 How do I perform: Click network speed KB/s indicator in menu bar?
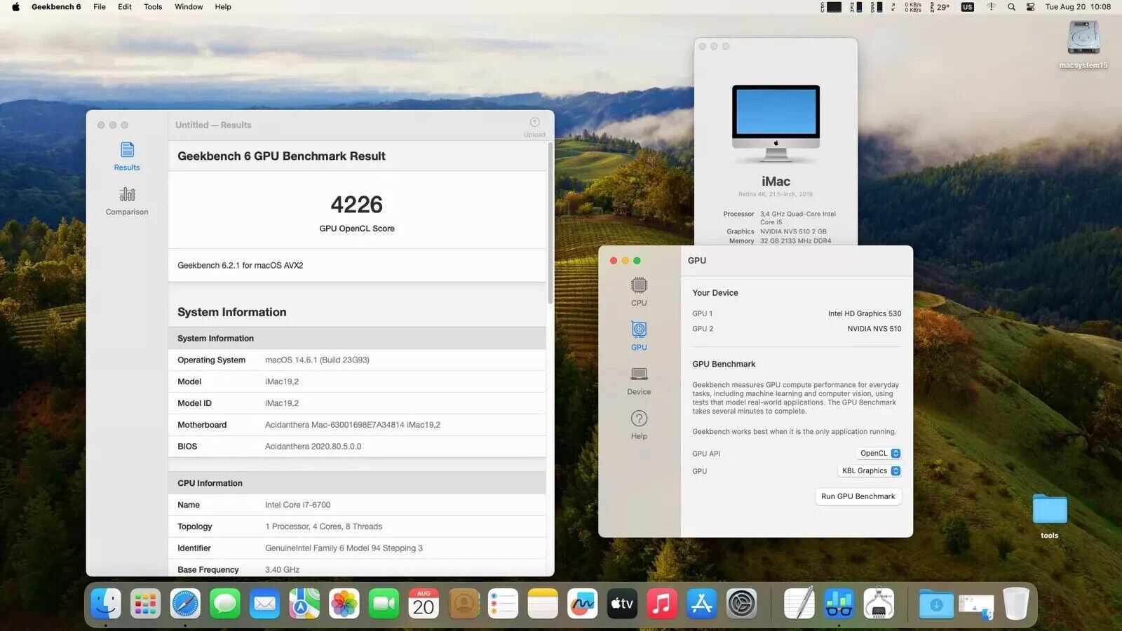pyautogui.click(x=913, y=7)
